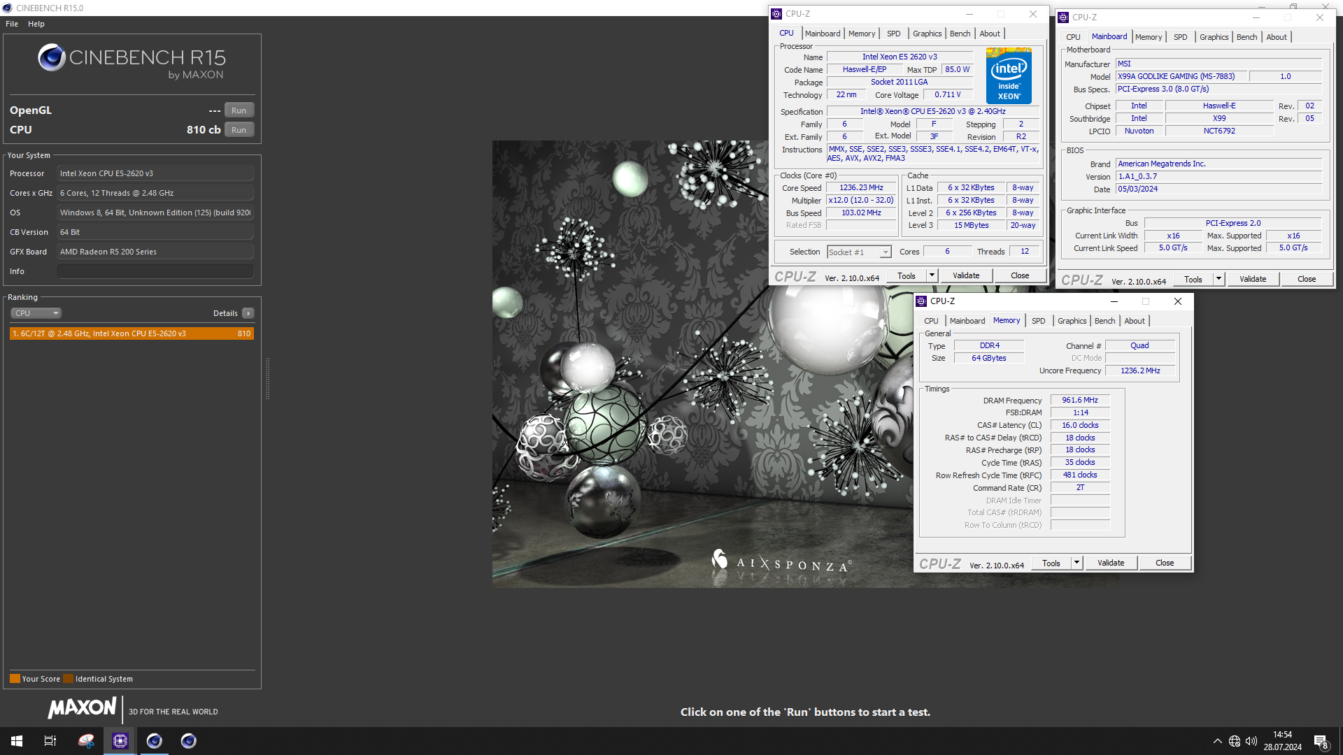This screenshot has width=1343, height=755.
Task: Click the BIOS date 05/03/2024
Action: point(1218,189)
